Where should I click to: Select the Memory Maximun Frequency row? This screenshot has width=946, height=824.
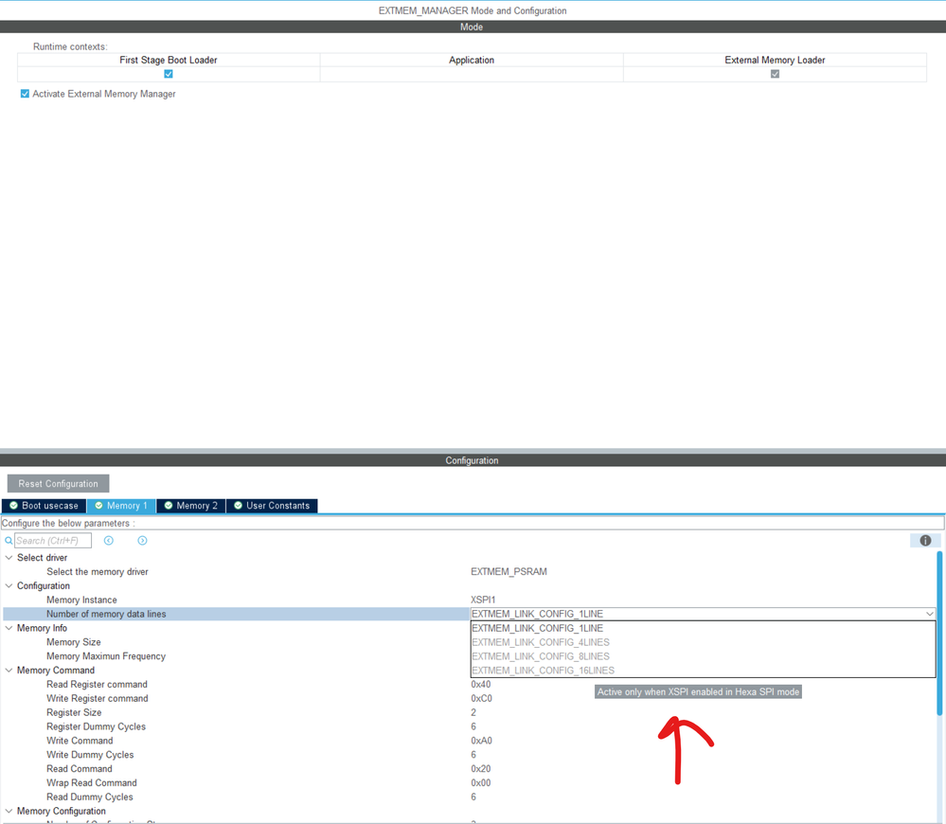[237, 656]
